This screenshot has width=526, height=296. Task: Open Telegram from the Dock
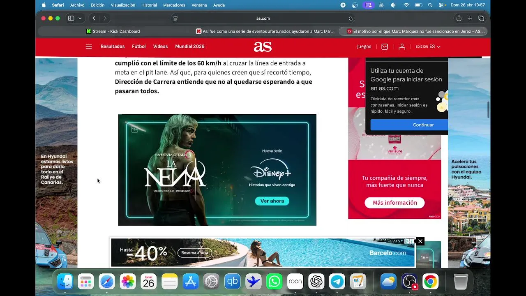(x=337, y=282)
